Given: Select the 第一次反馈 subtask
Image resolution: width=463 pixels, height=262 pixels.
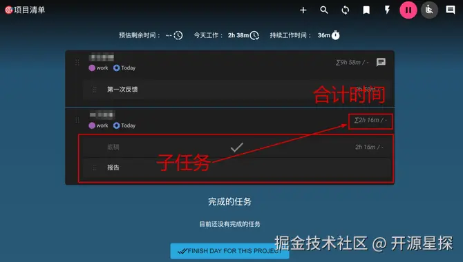Looking at the screenshot, I should pos(238,90).
